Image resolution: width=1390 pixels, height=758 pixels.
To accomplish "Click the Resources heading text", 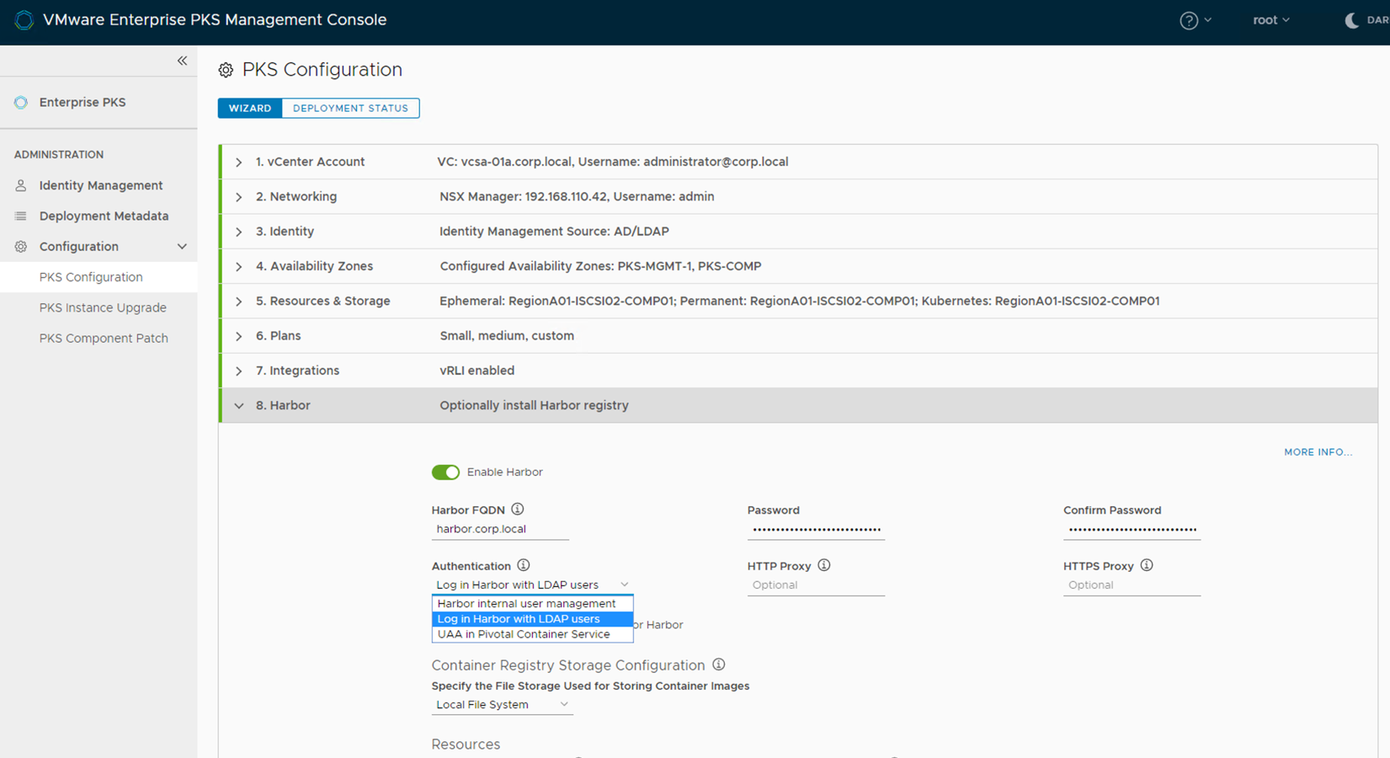I will click(466, 745).
